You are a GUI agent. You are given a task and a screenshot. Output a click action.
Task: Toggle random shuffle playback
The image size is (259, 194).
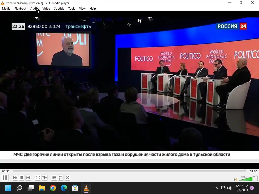[x=67, y=178]
